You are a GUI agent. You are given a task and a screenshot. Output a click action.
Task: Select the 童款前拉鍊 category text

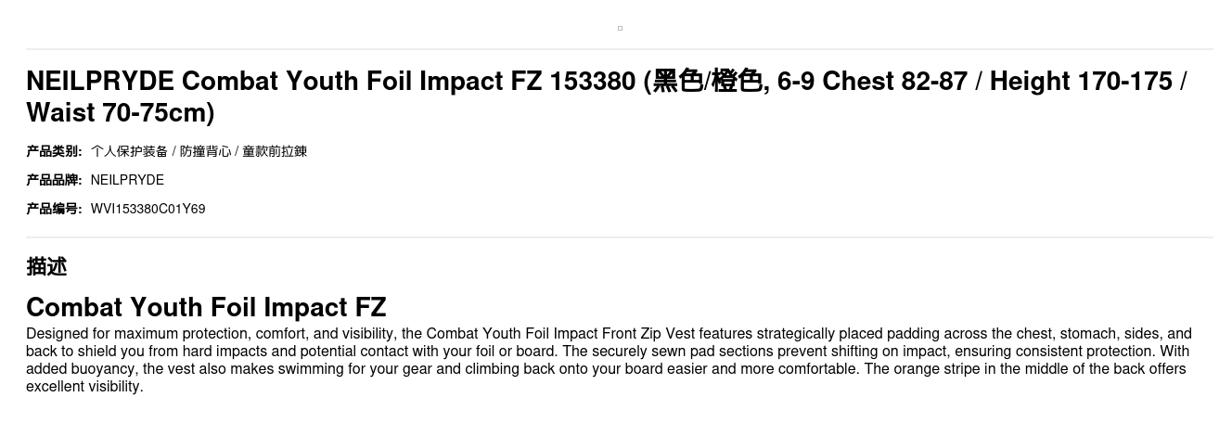point(275,151)
